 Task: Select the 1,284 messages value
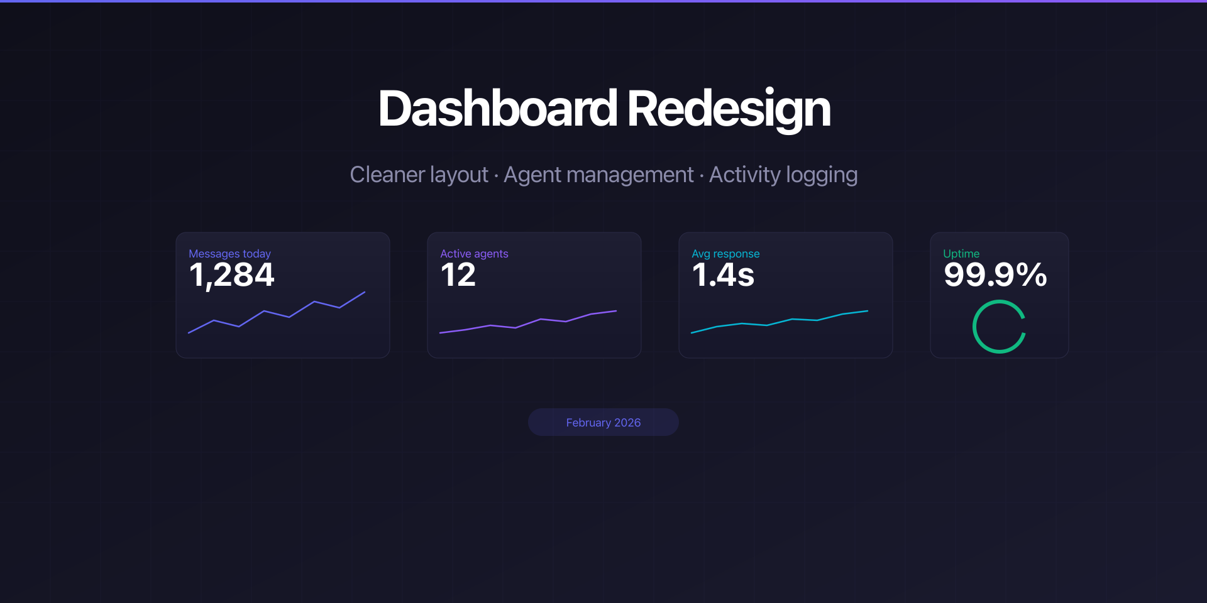coord(231,275)
